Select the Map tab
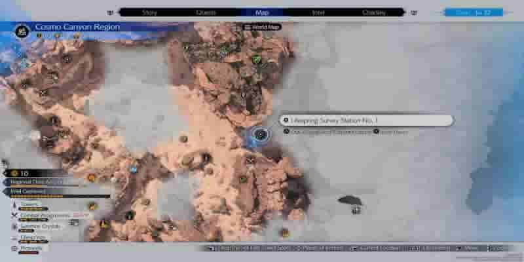 (x=262, y=12)
